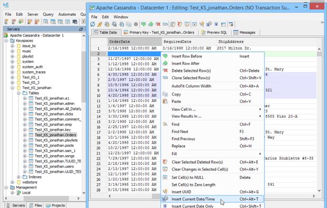Open the Primary Key - Test_KS_jonathan..Orders tab
The image size is (327, 208).
pos(159,32)
